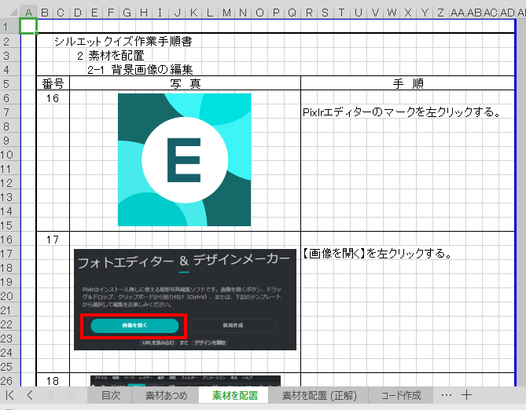Viewport: 526px width, 410px height.
Task: Select the Pixlr E logo image
Action: [x=184, y=159]
